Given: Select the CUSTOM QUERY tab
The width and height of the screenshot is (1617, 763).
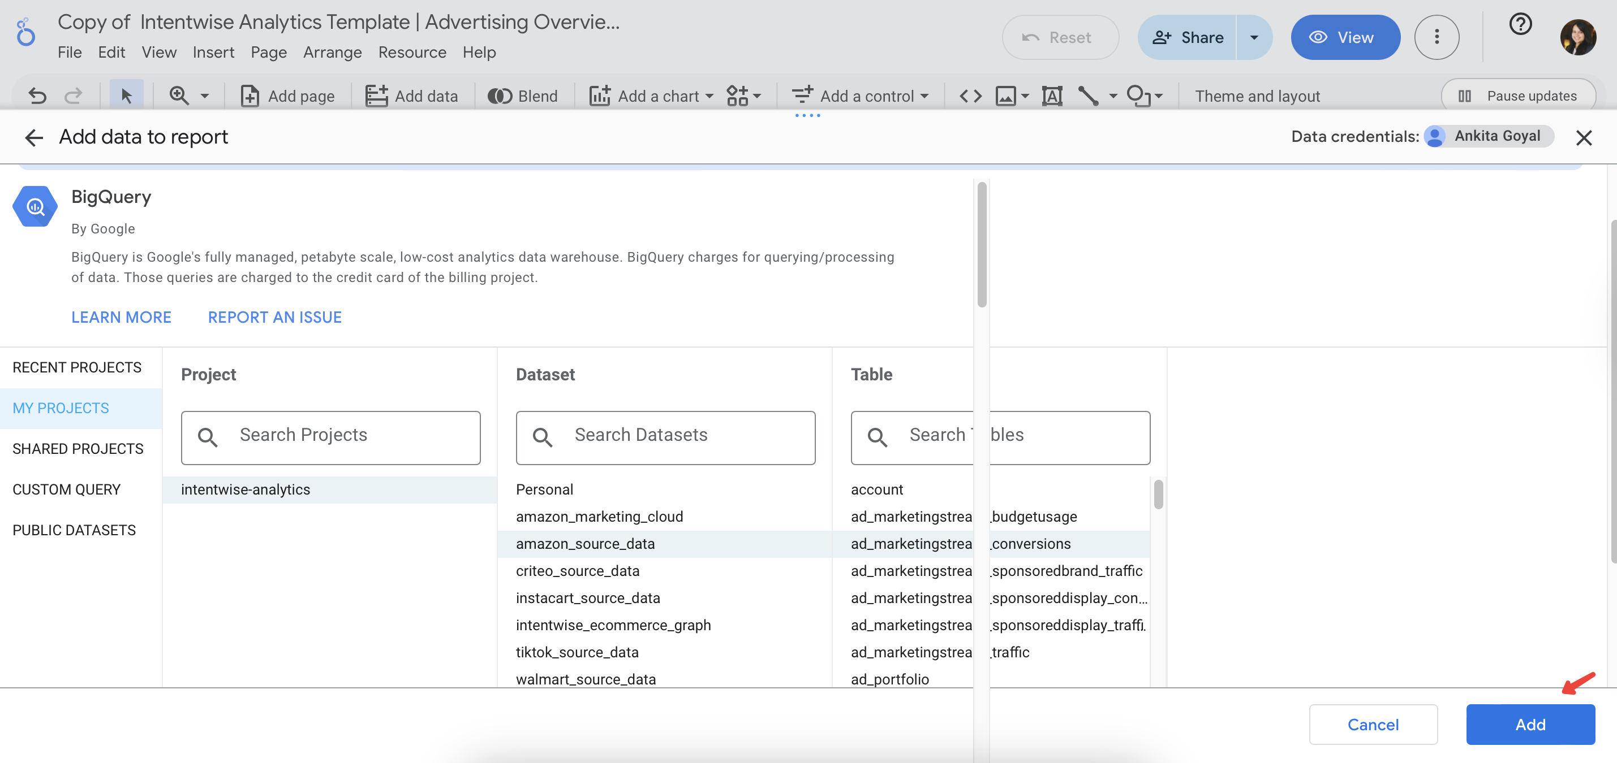Looking at the screenshot, I should 67,489.
